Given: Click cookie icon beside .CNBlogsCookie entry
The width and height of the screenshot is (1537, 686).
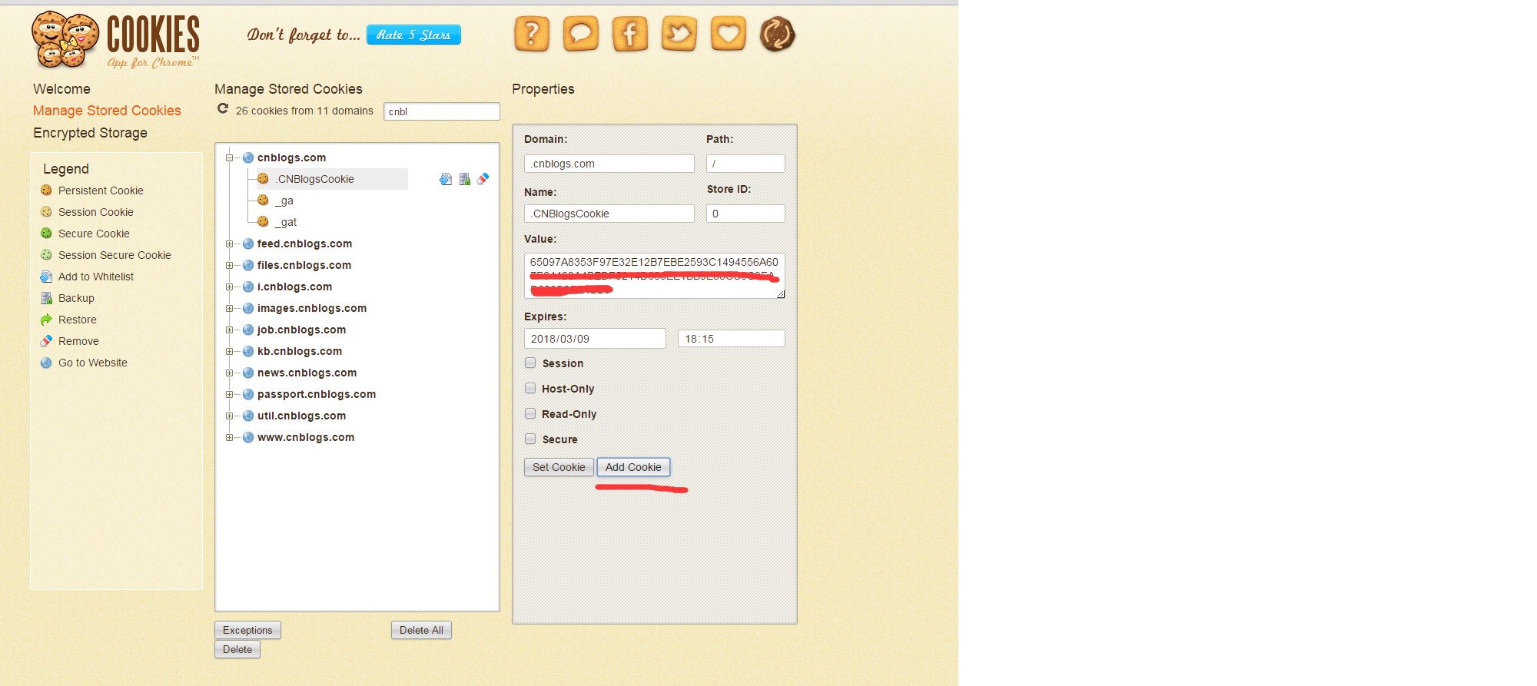Looking at the screenshot, I should click(x=263, y=178).
